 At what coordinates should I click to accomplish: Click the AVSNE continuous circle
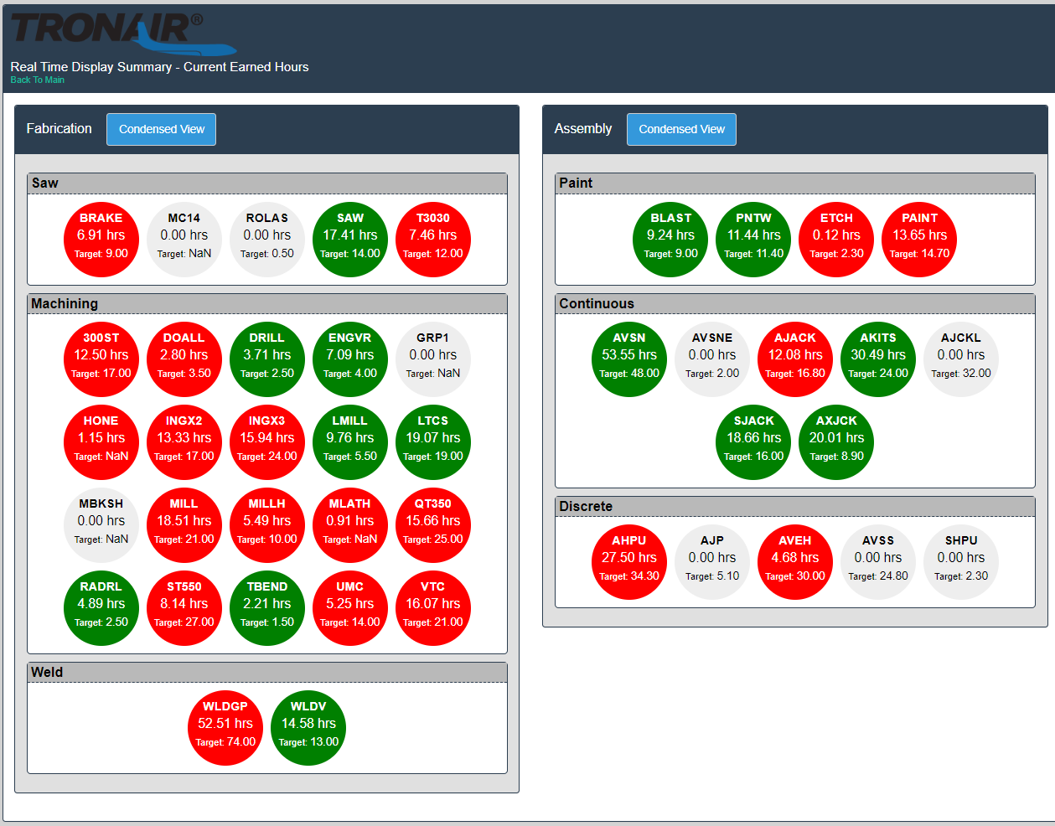click(x=712, y=359)
